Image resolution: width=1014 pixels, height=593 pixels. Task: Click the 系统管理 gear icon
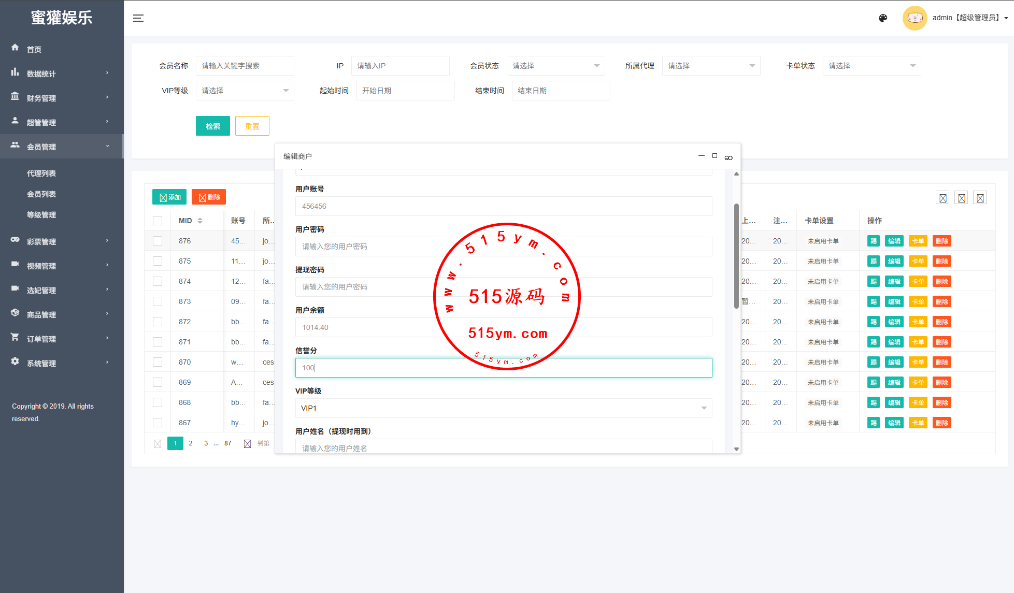pos(15,361)
